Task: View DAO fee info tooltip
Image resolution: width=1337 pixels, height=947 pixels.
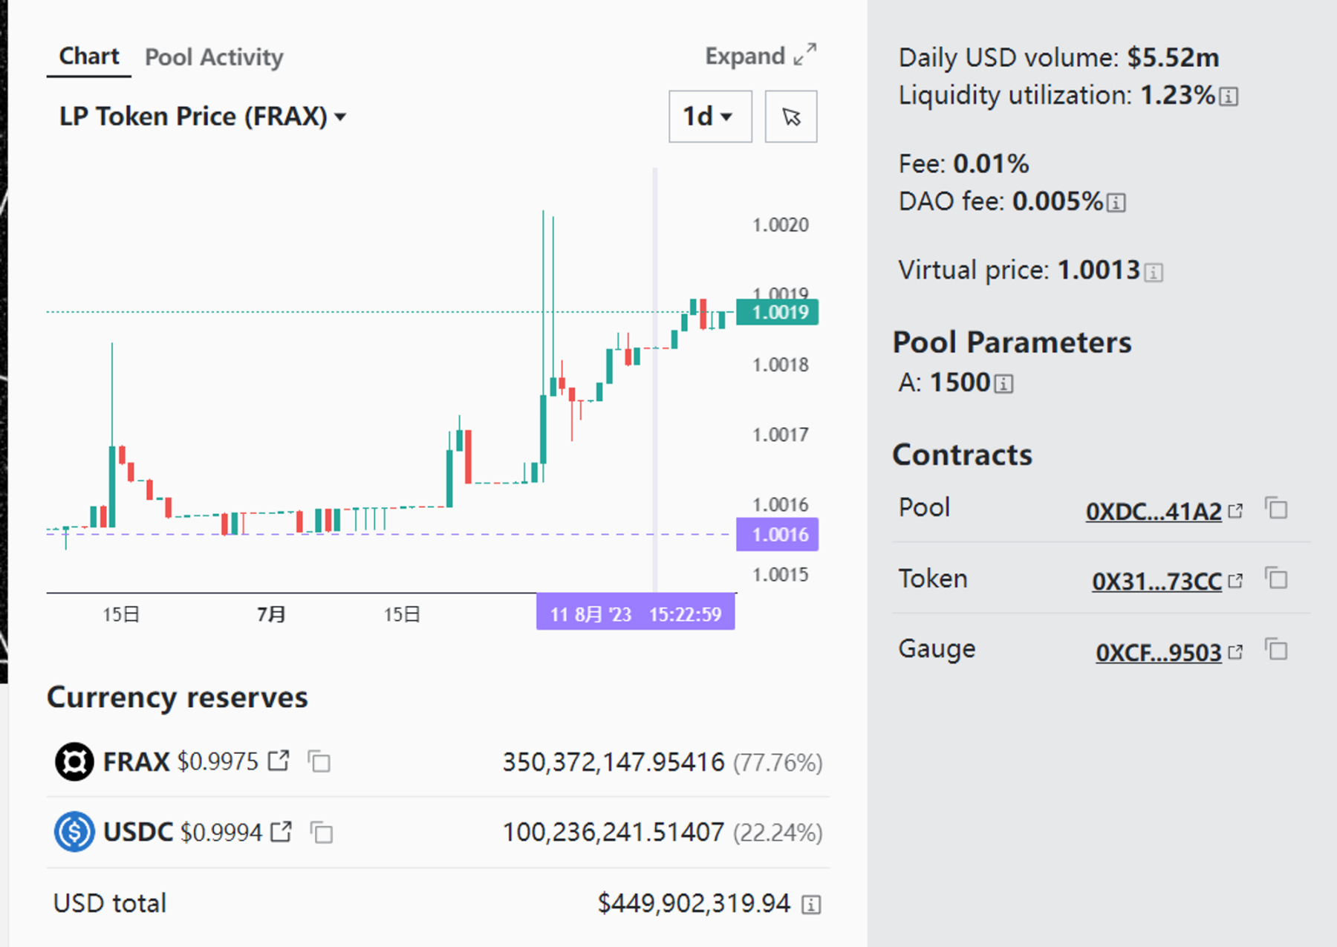Action: (x=1116, y=203)
